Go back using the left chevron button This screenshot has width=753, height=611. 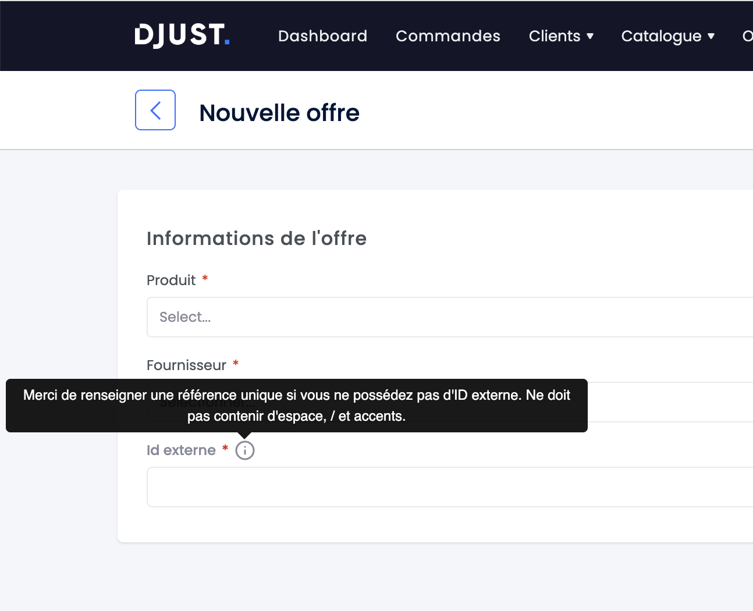click(x=155, y=110)
